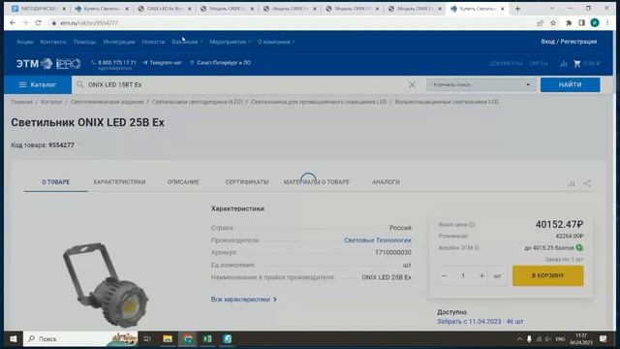Viewport: 620px width, 349px height.
Task: Expand the О компании header menu
Action: [276, 42]
